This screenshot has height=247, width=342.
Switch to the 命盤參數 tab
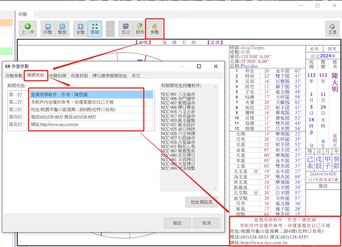[x=14, y=76]
